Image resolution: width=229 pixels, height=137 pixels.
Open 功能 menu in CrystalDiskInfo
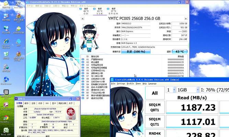click(x=47, y=6)
